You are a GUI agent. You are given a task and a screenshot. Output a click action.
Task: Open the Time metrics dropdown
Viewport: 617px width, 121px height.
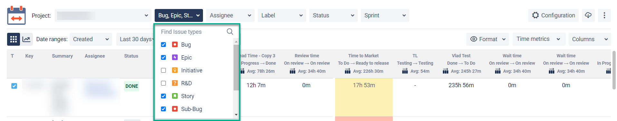pyautogui.click(x=539, y=39)
